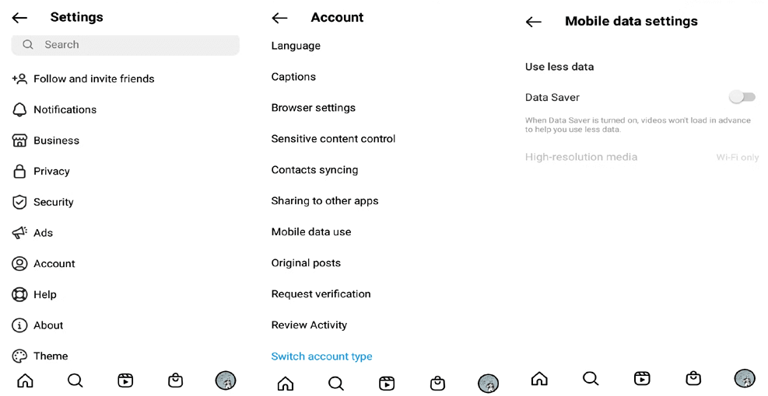Click the magnifier icon in Settings search
Image resolution: width=768 pixels, height=396 pixels.
28,44
